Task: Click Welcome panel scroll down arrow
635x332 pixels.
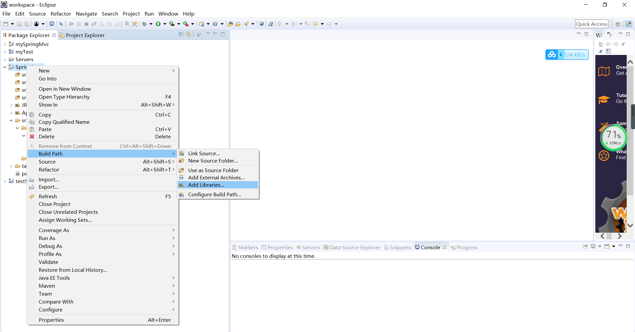Action: point(630,225)
